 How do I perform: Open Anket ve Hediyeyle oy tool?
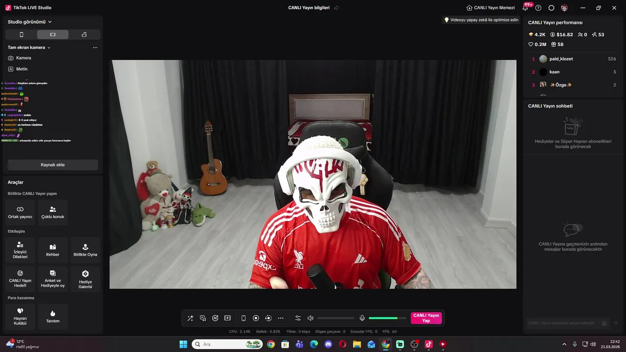(x=53, y=279)
